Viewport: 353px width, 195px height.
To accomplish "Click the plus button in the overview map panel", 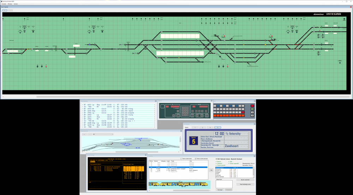I will [x=84, y=134].
